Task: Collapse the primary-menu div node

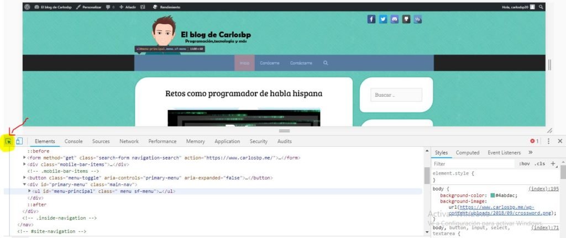Action: coord(24,184)
